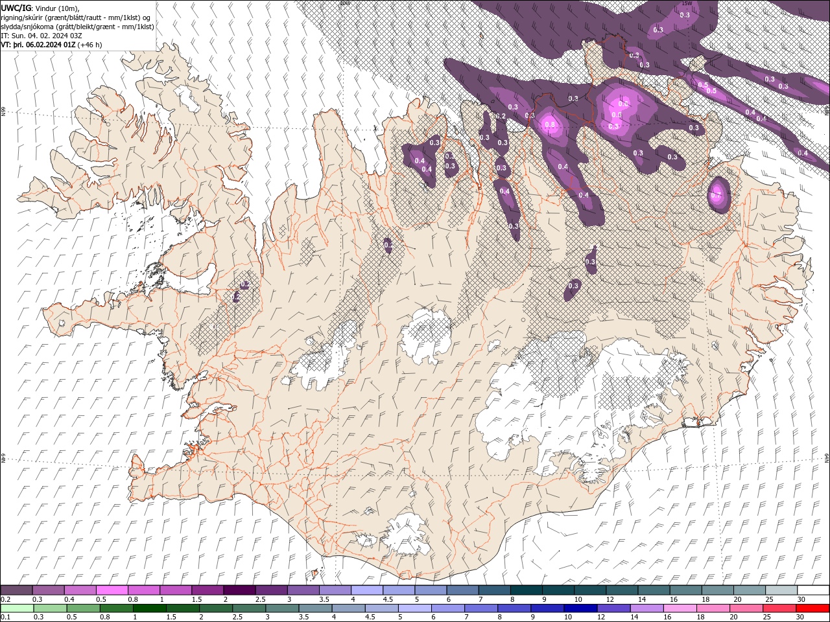Pick the top legend swatch labeled 12
Viewport: 830px width, 622px height.
(x=622, y=590)
